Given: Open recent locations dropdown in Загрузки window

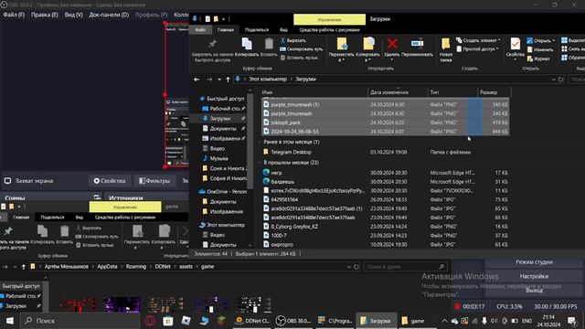Looking at the screenshot, I should click(219, 80).
